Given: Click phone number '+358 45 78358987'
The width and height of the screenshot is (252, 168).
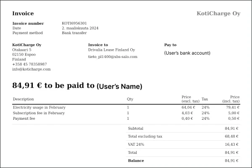Looking at the screenshot, I should (29, 64).
